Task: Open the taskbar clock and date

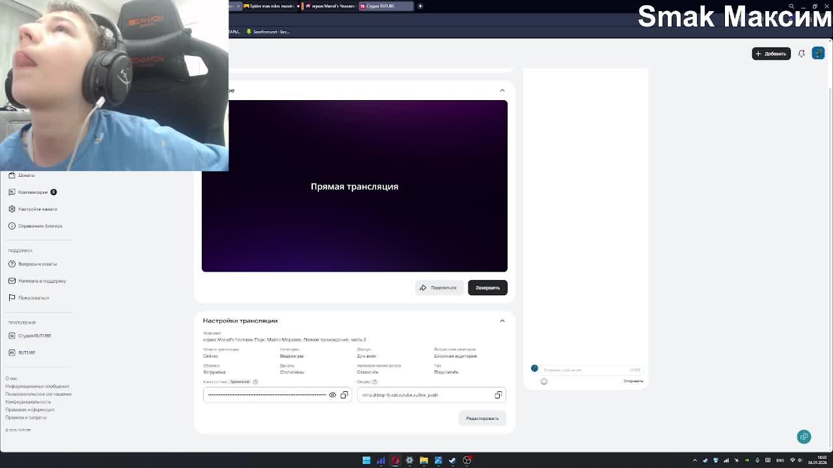Action: click(x=818, y=460)
